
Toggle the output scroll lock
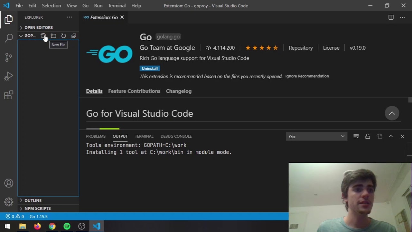click(x=368, y=136)
